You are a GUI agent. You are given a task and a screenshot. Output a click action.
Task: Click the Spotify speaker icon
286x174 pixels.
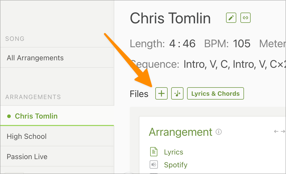click(x=154, y=165)
